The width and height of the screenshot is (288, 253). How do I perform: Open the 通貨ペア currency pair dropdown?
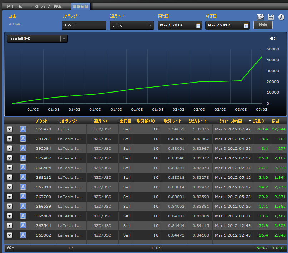(150, 25)
